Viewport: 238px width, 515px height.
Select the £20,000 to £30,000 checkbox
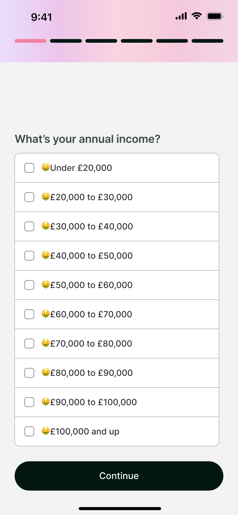(29, 197)
